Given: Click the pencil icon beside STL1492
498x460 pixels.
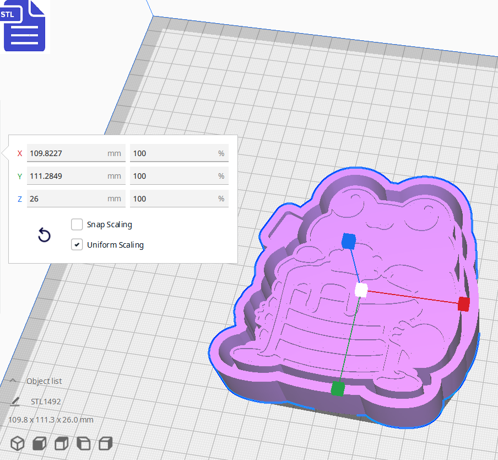Looking at the screenshot, I should (14, 400).
